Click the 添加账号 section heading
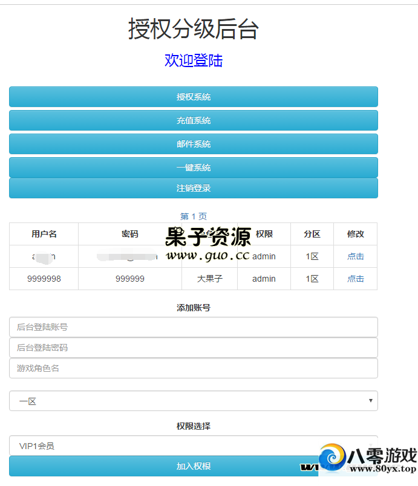 [194, 308]
